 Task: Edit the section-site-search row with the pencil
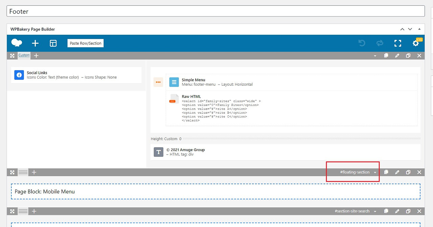click(397, 211)
